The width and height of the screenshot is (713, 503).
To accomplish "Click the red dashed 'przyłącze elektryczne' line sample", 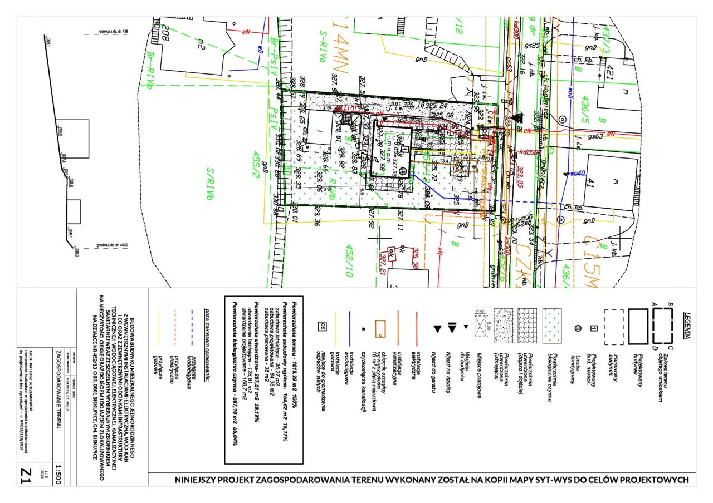I will pyautogui.click(x=175, y=327).
